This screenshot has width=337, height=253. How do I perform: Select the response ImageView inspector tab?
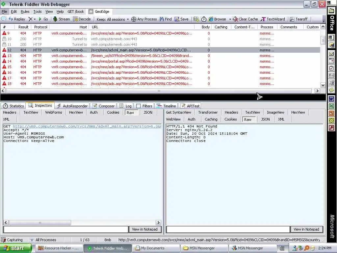tap(275, 112)
